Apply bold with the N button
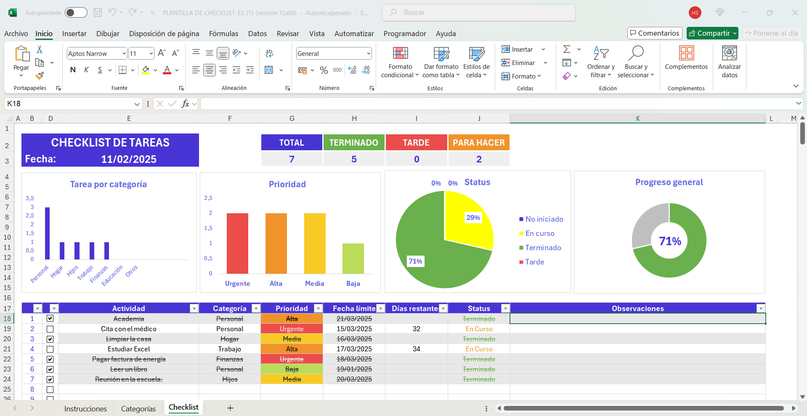This screenshot has height=416, width=807. 73,70
